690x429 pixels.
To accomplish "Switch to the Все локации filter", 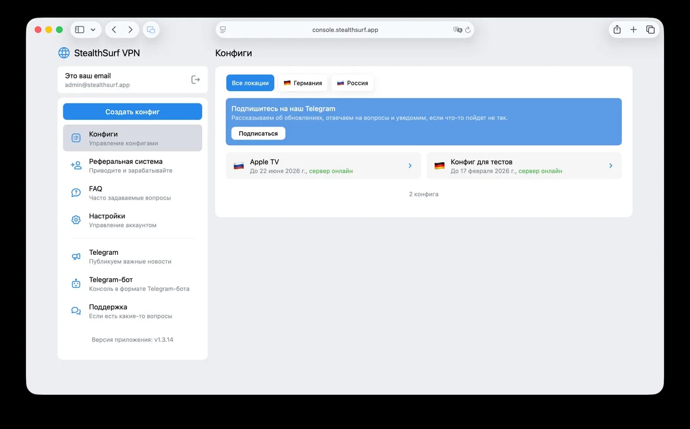I will 250,83.
